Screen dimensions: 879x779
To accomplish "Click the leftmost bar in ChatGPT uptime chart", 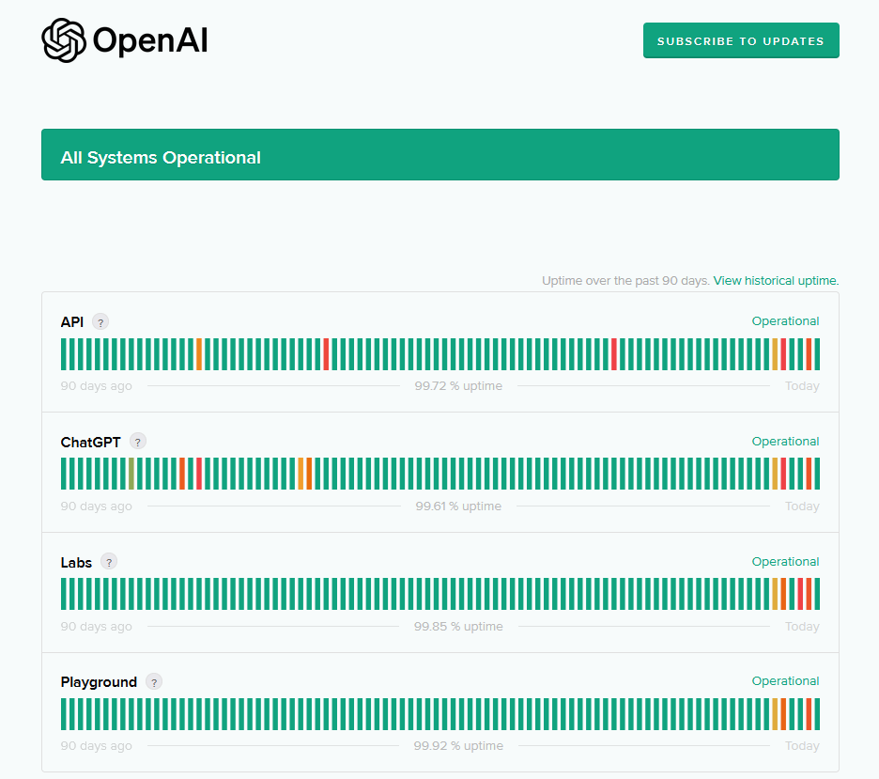I will pos(64,474).
